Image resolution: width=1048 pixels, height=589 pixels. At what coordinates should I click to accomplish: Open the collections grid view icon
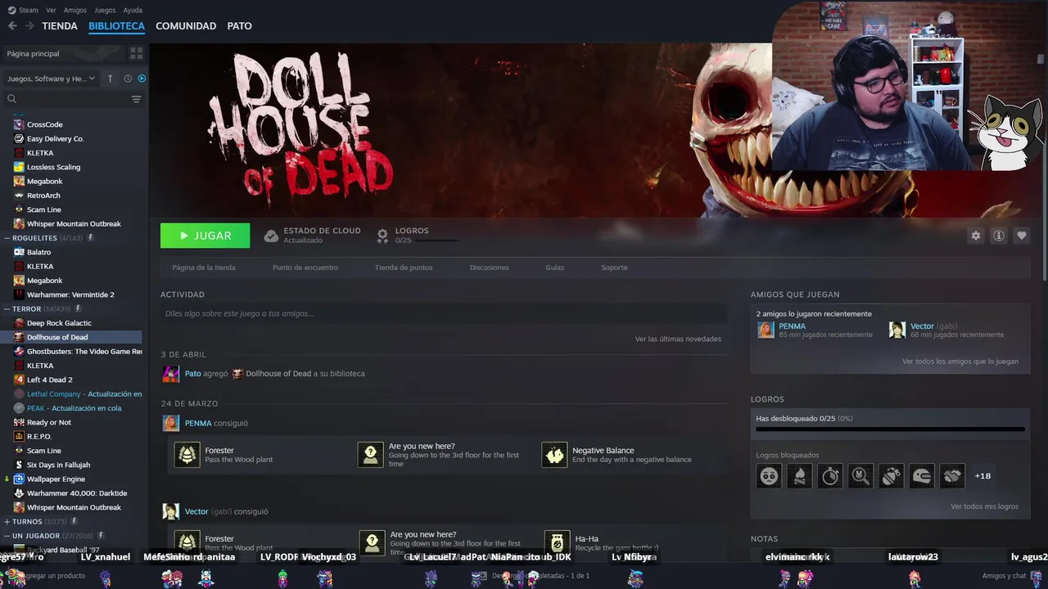click(136, 53)
